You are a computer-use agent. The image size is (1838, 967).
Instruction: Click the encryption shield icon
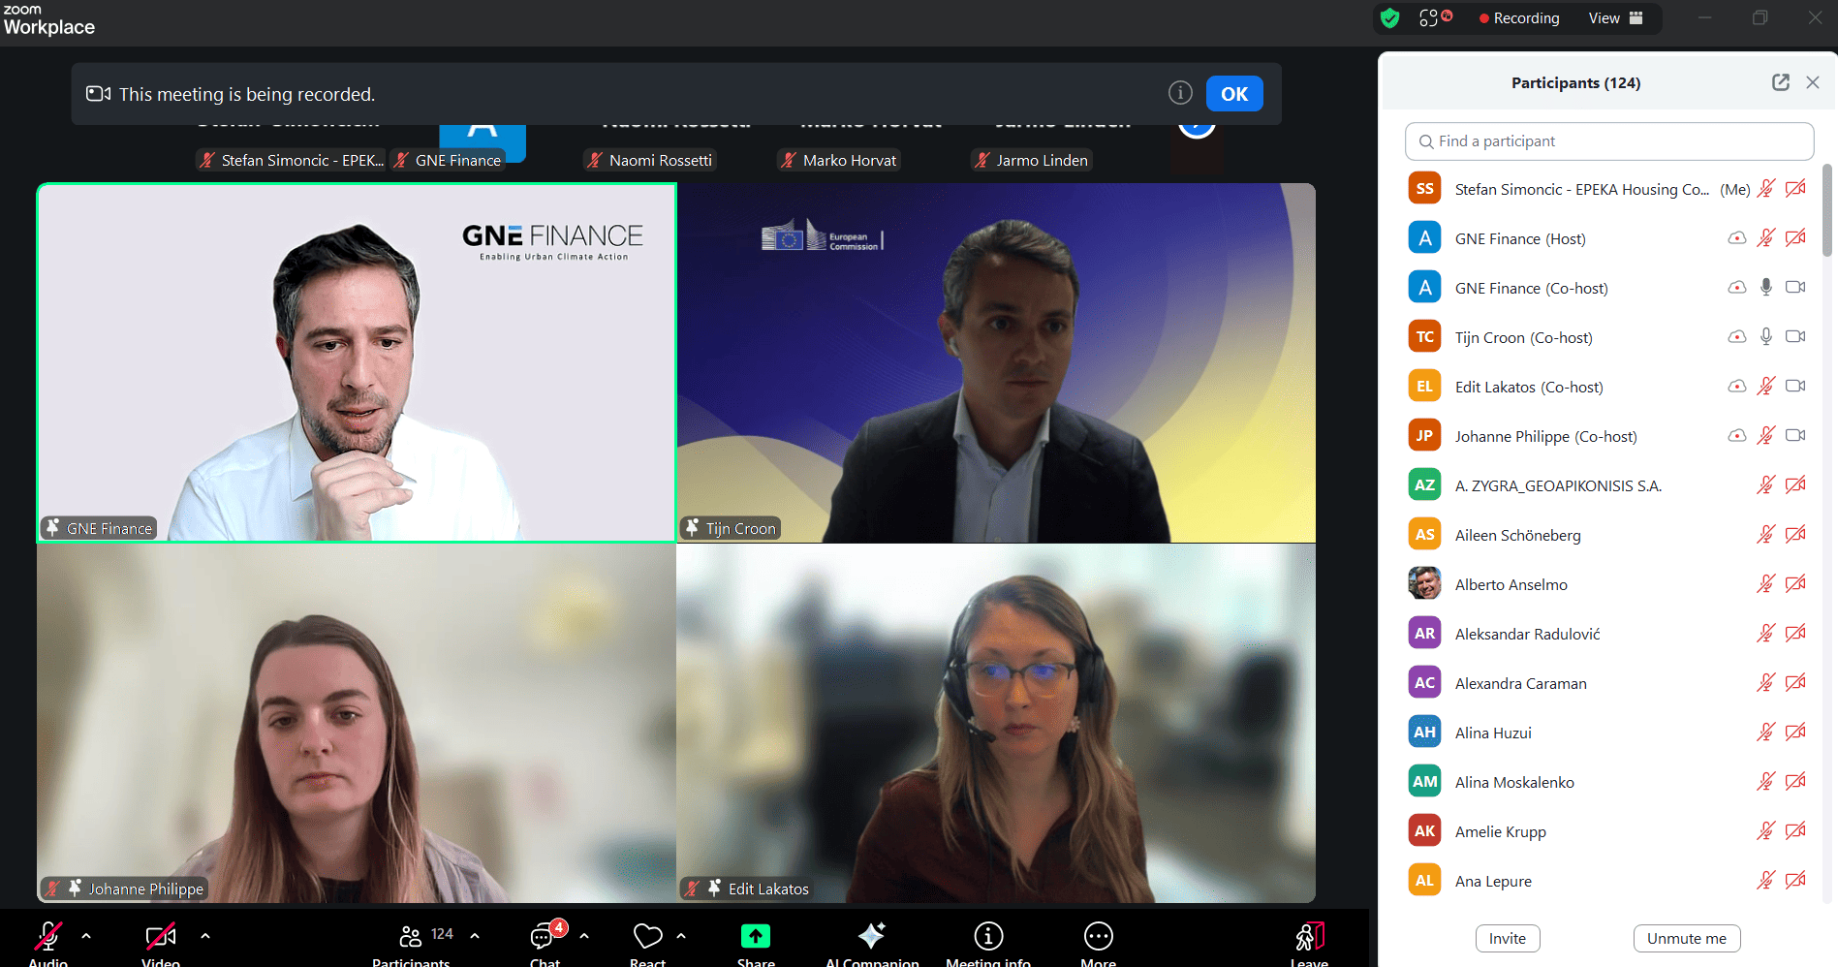click(x=1389, y=18)
